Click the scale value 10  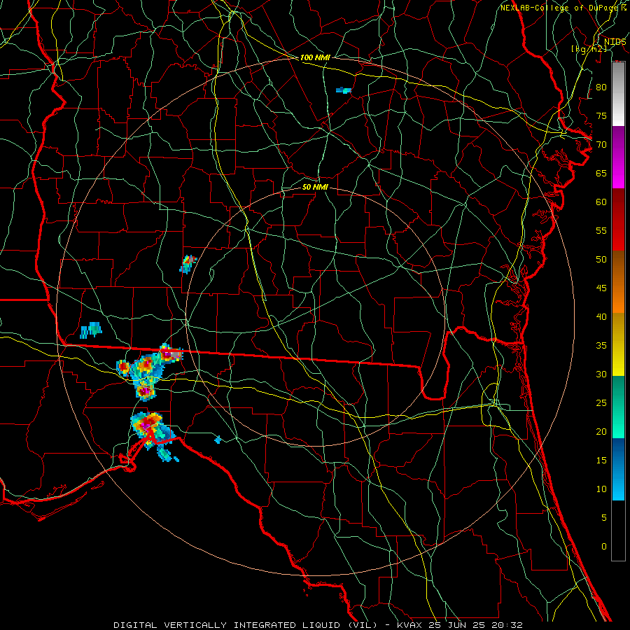tap(601, 489)
